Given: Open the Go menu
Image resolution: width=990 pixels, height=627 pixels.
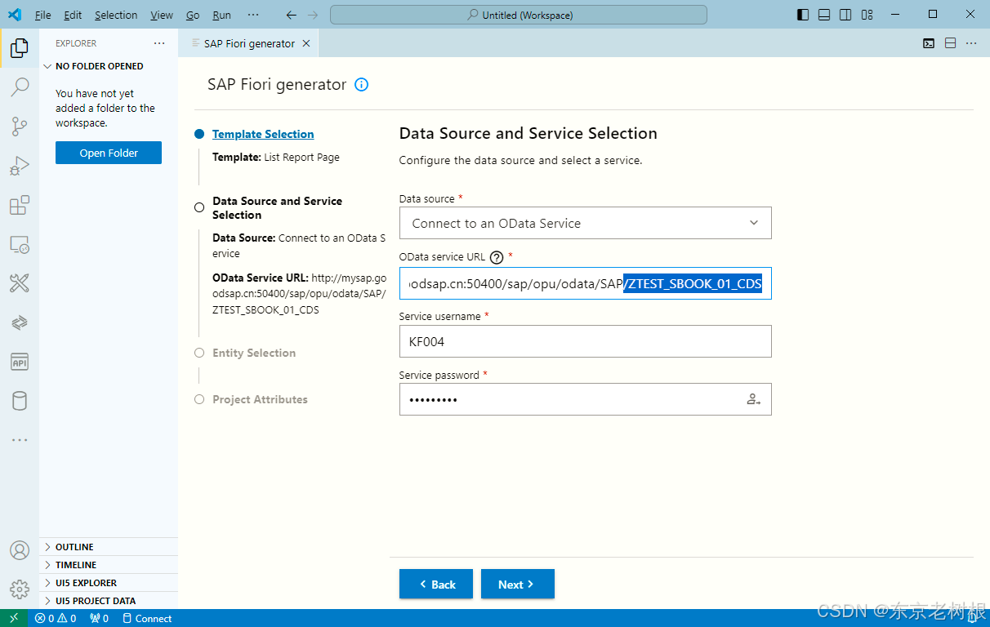Looking at the screenshot, I should tap(193, 15).
